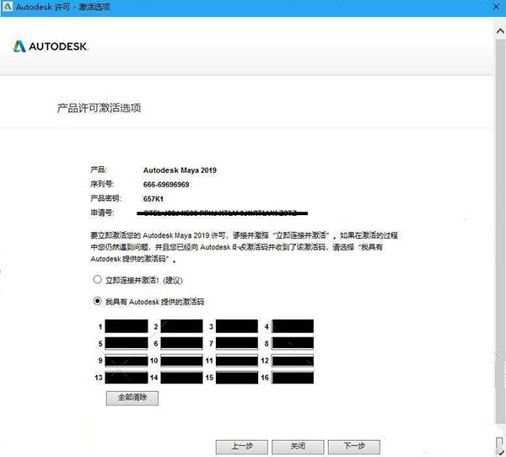The height and width of the screenshot is (457, 506).
Task: Close the Autodesk license window
Action: [x=497, y=7]
